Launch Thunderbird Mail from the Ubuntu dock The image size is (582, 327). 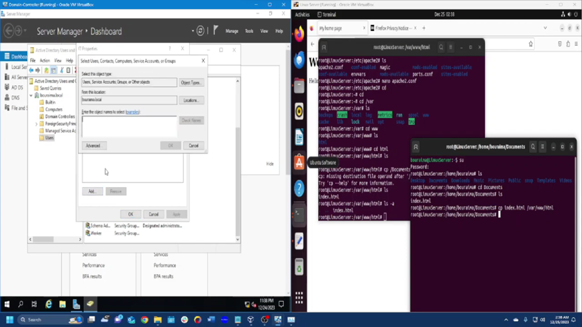[x=299, y=60]
